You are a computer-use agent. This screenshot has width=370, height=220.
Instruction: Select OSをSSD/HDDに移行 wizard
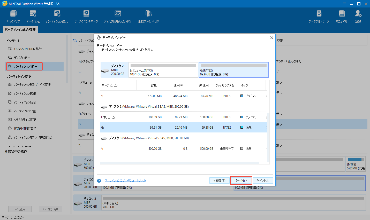27,49
